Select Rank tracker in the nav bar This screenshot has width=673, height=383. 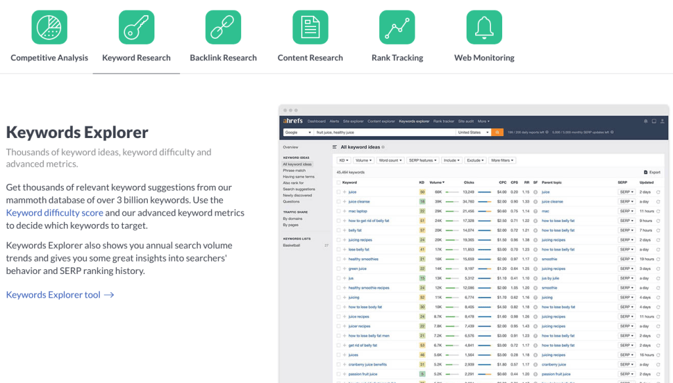[x=444, y=122]
